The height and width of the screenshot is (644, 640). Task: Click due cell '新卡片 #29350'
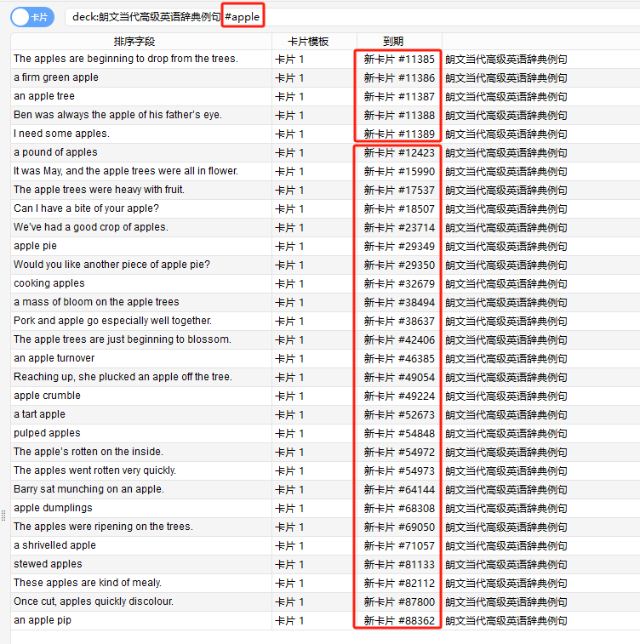[399, 265]
